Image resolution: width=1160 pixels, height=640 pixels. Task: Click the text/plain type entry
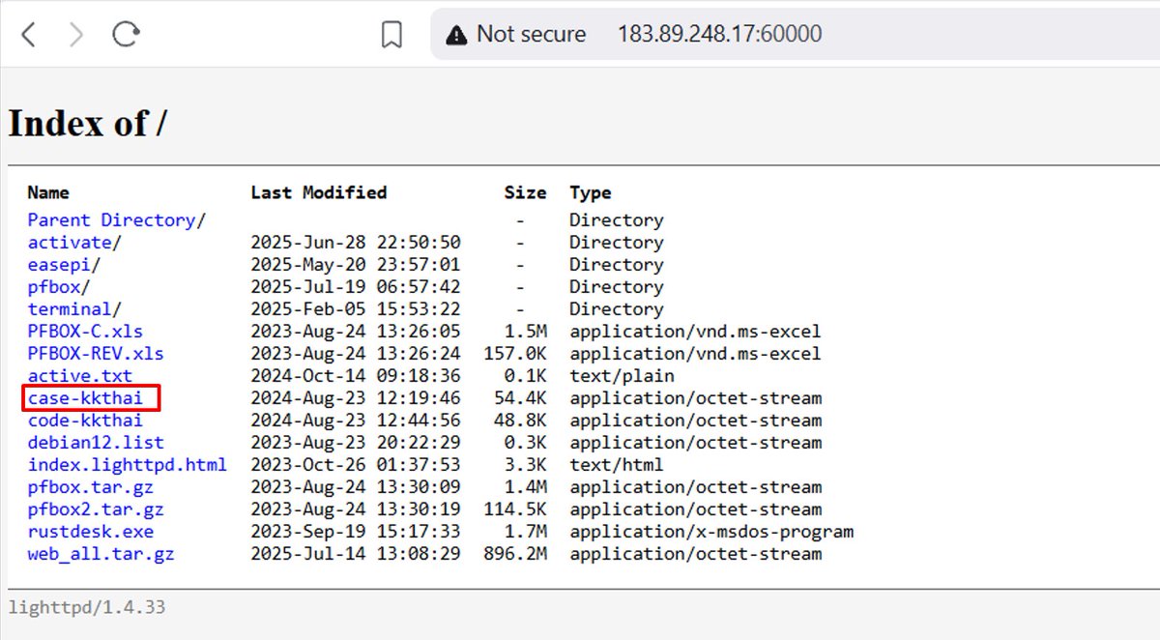622,376
